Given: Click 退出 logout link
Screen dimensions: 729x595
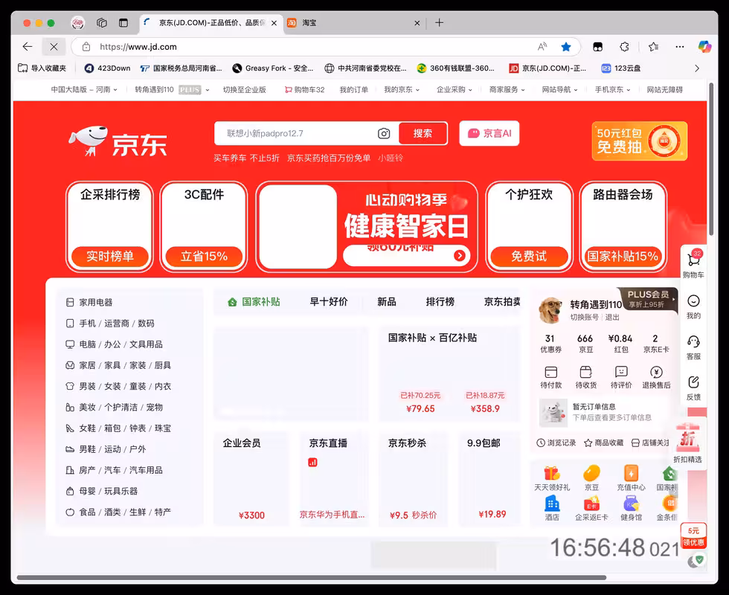Looking at the screenshot, I should pos(611,317).
